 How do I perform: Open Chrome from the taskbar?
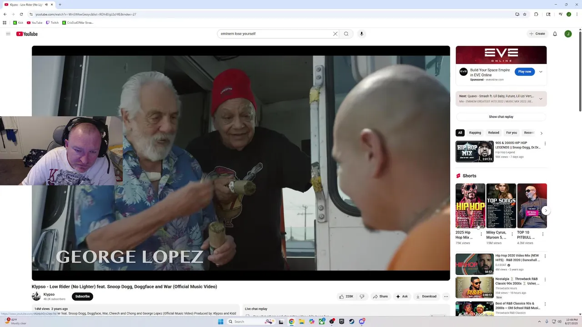click(x=291, y=322)
